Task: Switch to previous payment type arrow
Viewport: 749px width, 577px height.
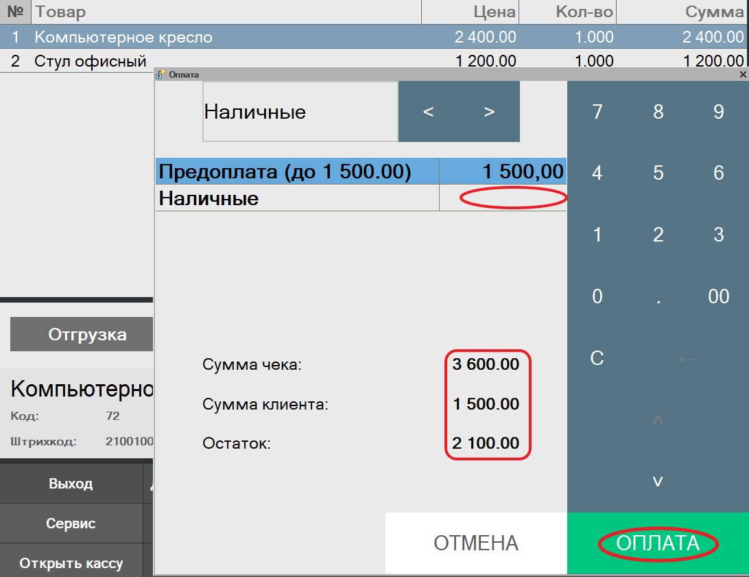Action: pyautogui.click(x=429, y=113)
